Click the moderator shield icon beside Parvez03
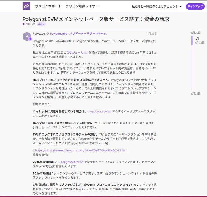This screenshot has height=197, width=207. pos(47,34)
